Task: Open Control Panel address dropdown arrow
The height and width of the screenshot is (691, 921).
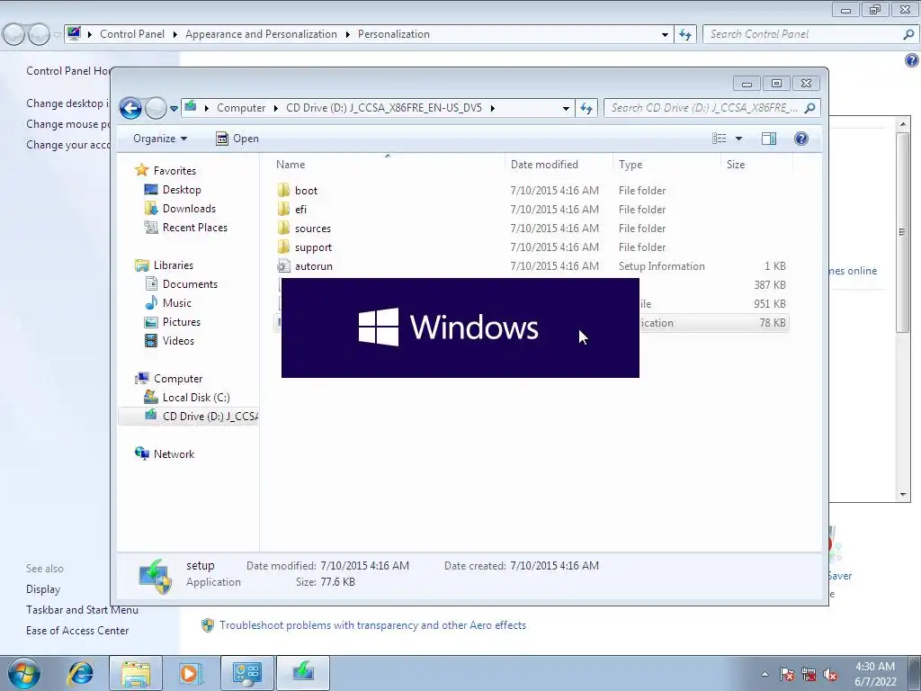Action: [x=665, y=35]
